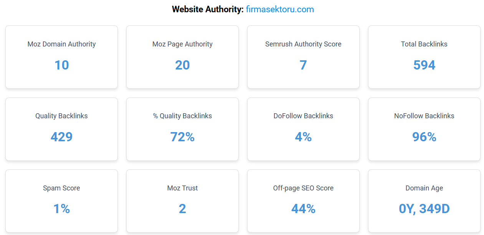484x235 pixels.
Task: Select the Moz Domain Authority card
Action: [x=61, y=57]
